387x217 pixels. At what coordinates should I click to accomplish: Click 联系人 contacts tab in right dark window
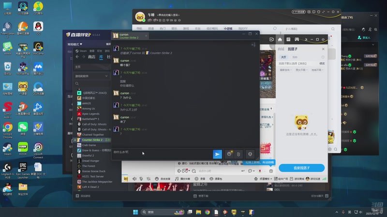coord(364,38)
